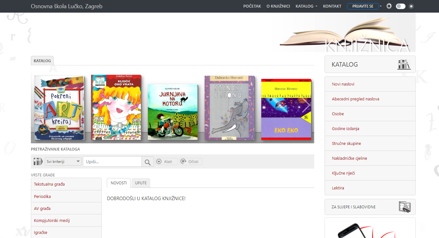Click the PRIJAVITE SE button
Image resolution: width=439 pixels, height=238 pixels.
pos(363,6)
